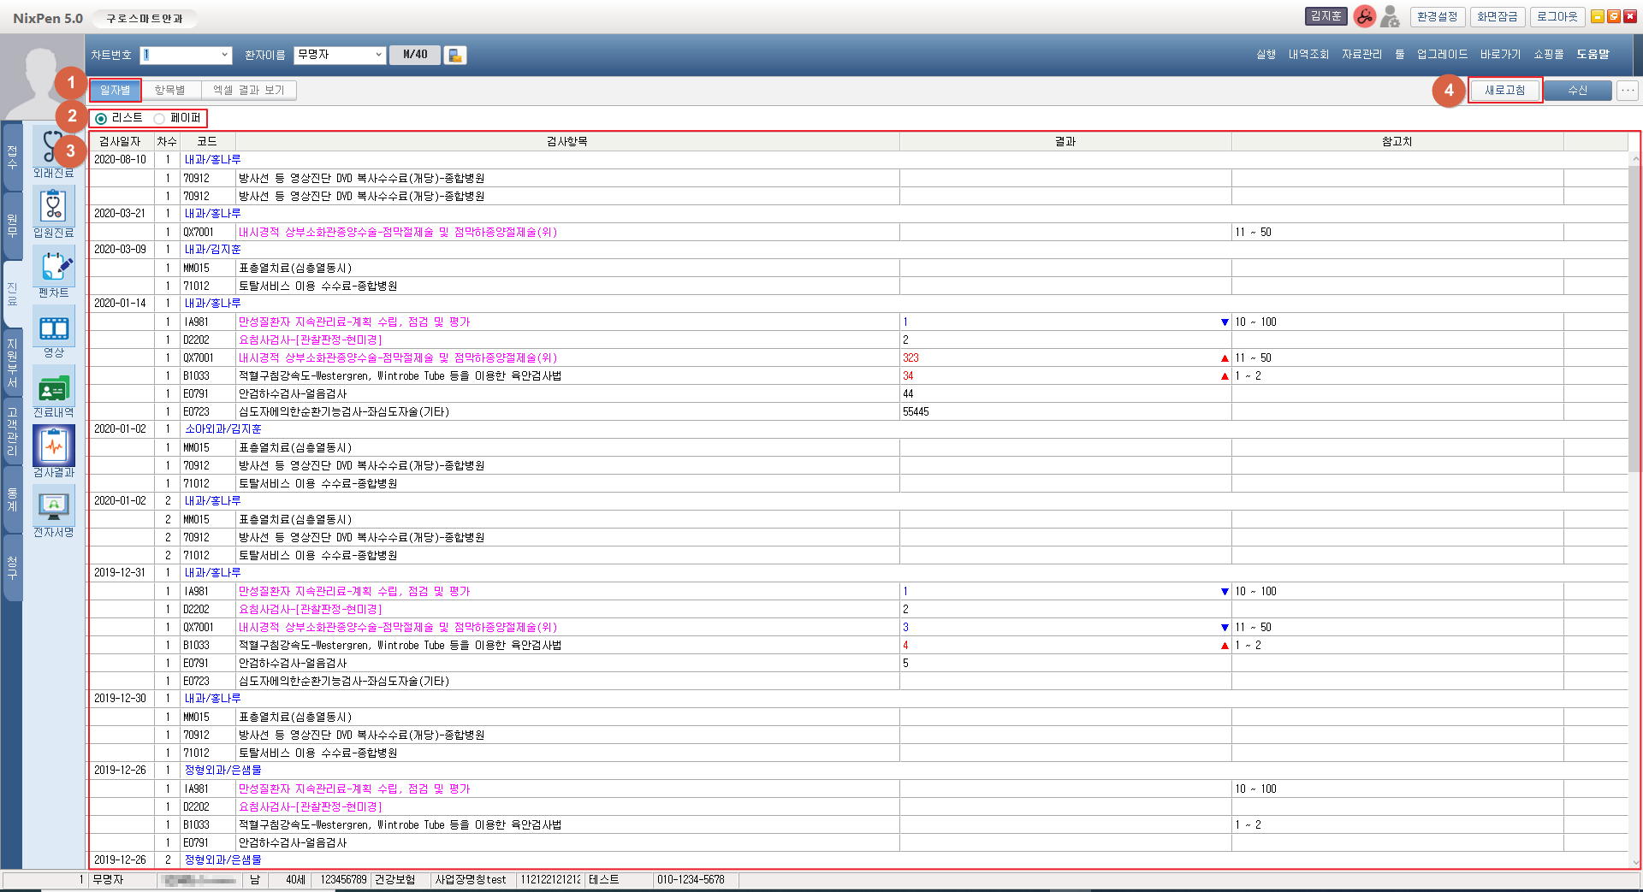Switch to the 항목별 tab
The width and height of the screenshot is (1643, 892).
[x=170, y=91]
